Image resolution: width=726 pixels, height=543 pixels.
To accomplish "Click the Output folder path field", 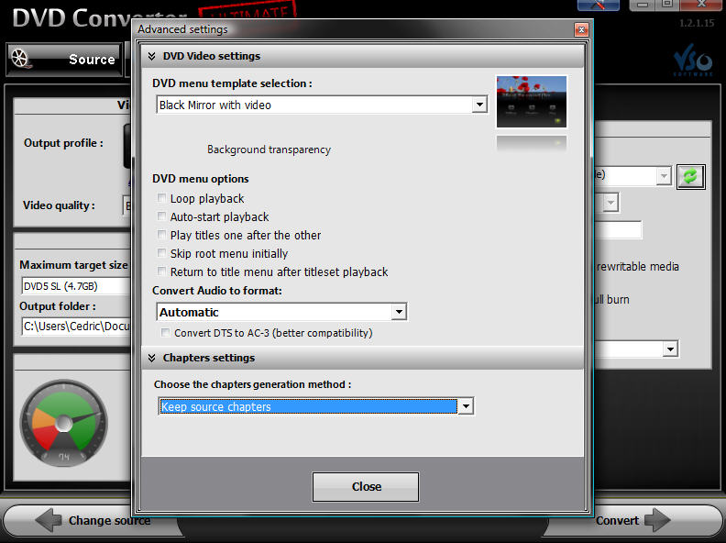I will click(x=76, y=327).
